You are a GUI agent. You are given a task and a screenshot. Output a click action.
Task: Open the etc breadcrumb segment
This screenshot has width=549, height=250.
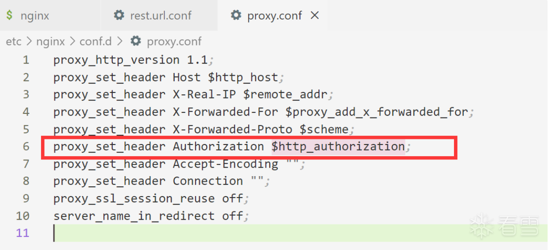[14, 41]
